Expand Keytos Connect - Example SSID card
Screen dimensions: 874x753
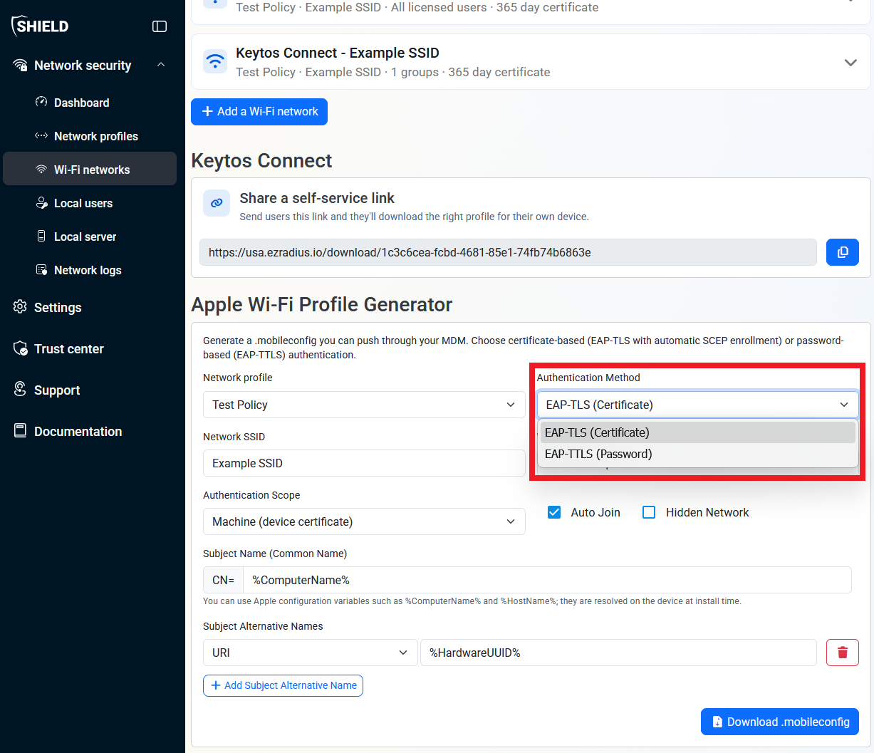click(850, 62)
